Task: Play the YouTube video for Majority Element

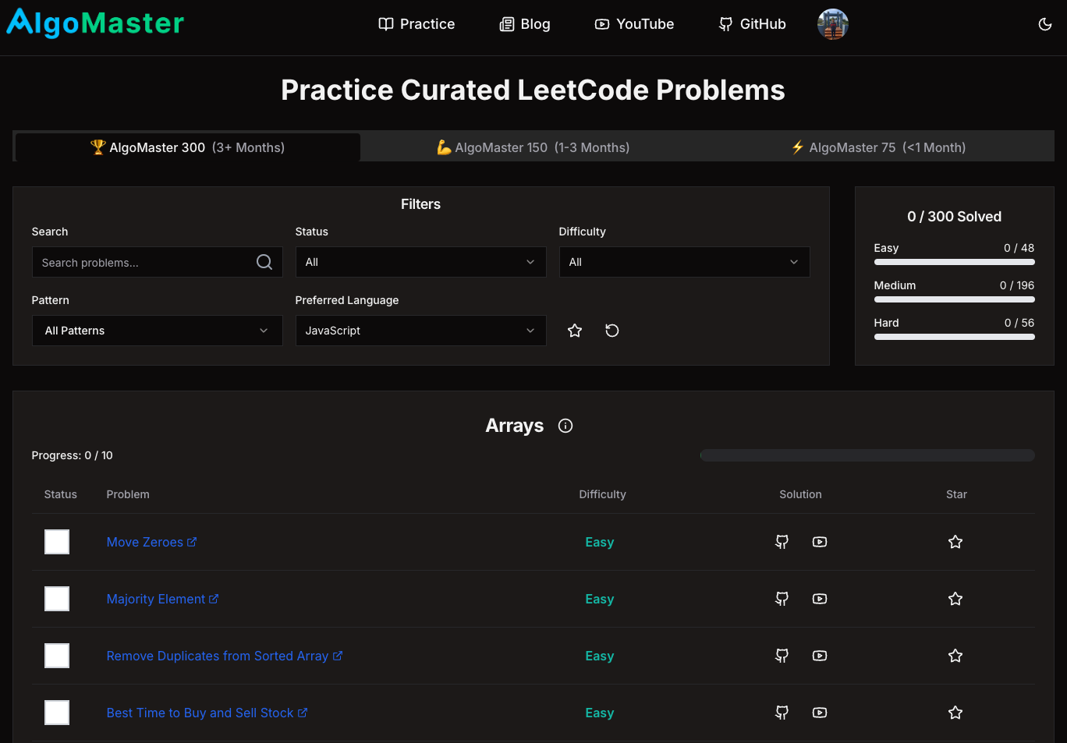Action: (x=819, y=599)
